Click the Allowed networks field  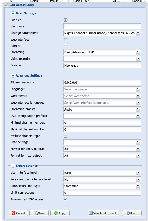click(102, 82)
